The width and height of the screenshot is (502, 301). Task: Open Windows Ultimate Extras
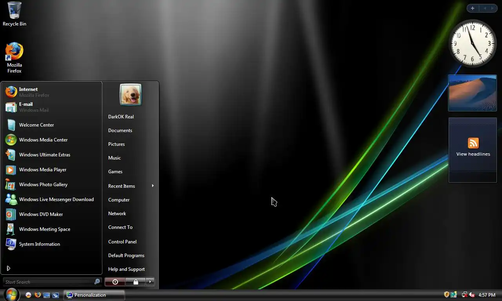pyautogui.click(x=51, y=155)
